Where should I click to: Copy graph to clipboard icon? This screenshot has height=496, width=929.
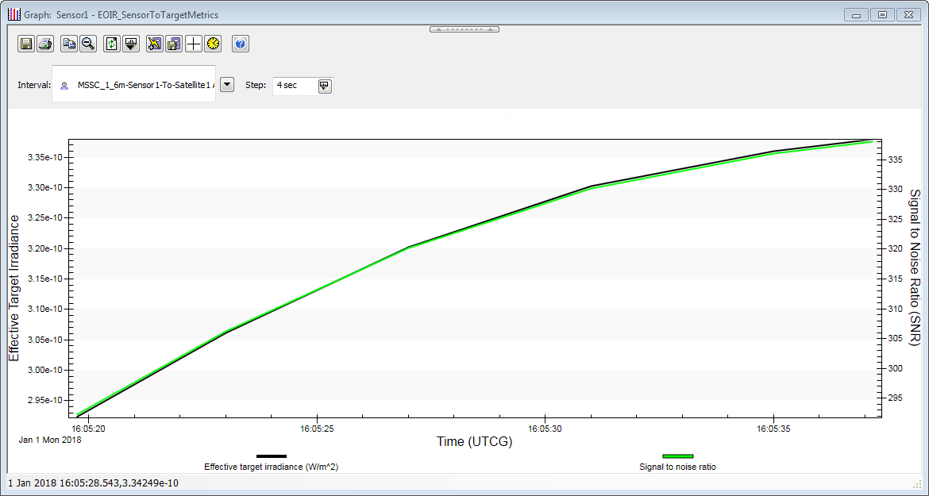tap(69, 44)
